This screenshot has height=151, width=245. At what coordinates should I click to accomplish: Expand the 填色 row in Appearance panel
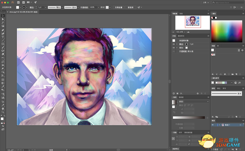pyautogui.click(x=177, y=48)
